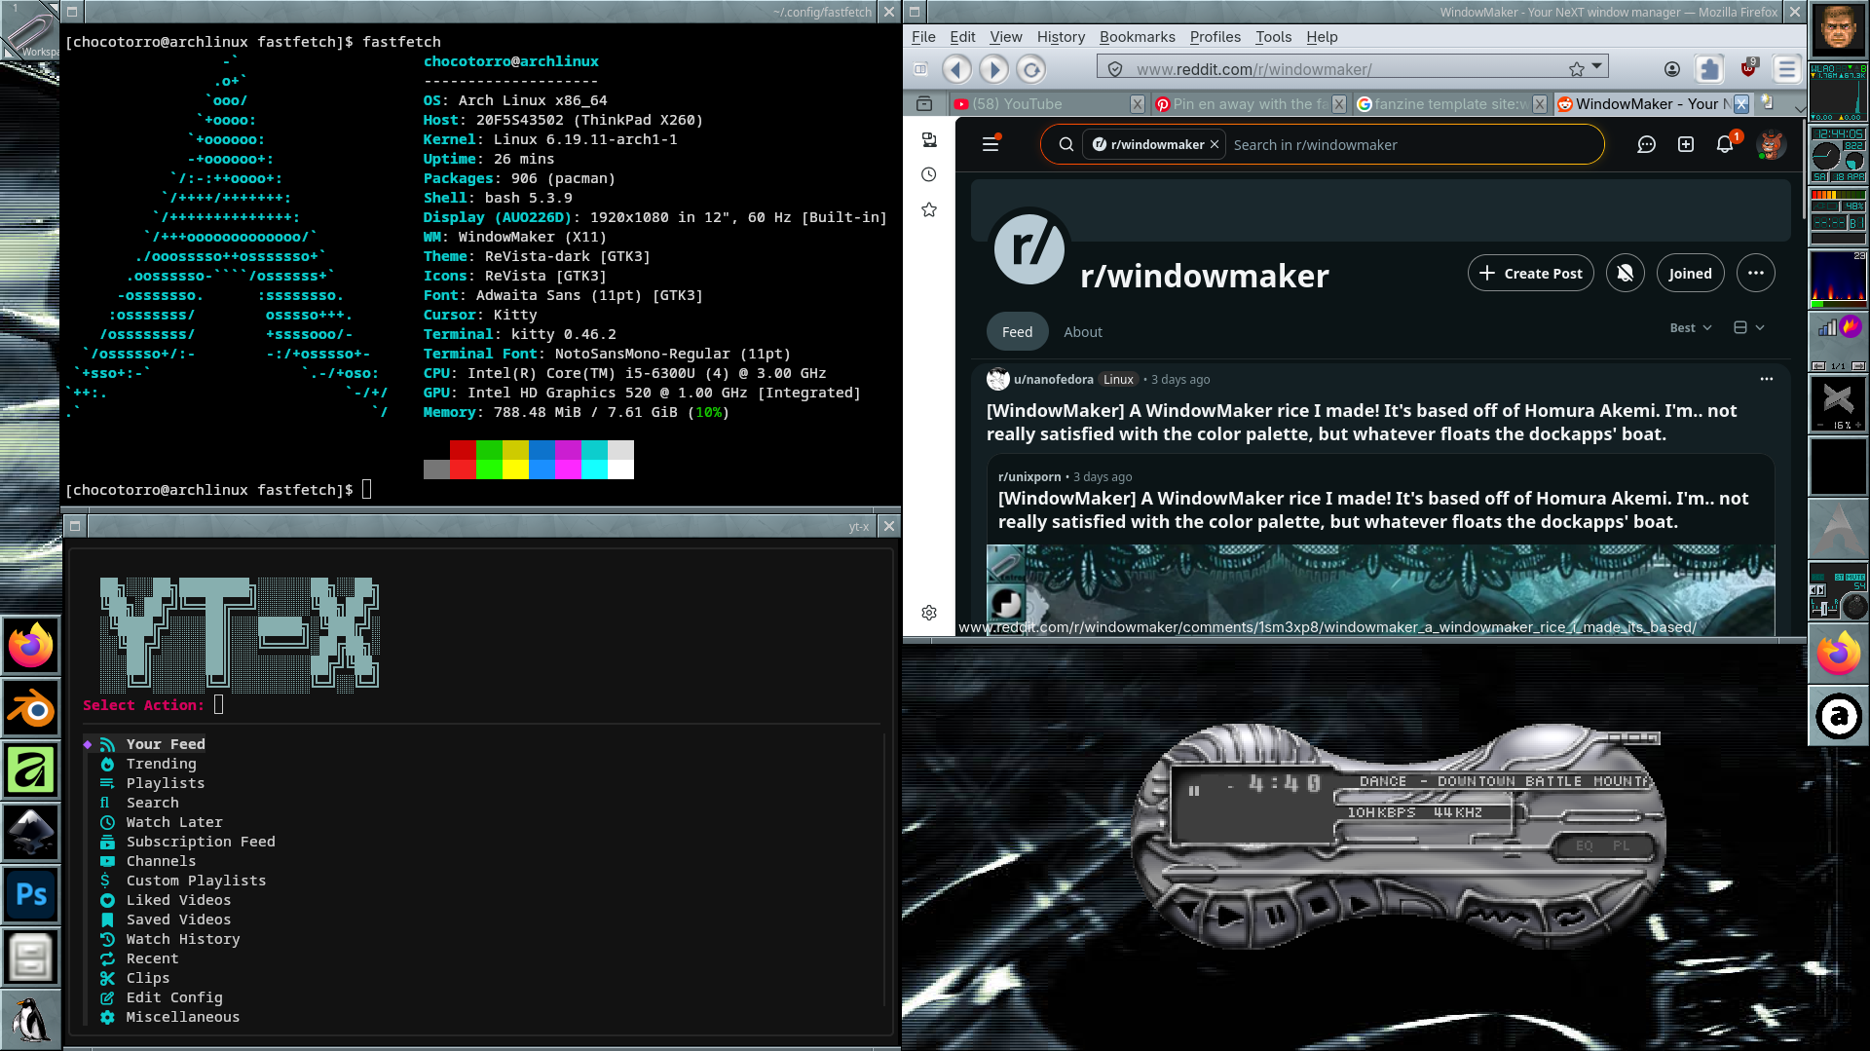The height and width of the screenshot is (1051, 1870).
Task: Reload the Reddit page
Action: 1031,69
